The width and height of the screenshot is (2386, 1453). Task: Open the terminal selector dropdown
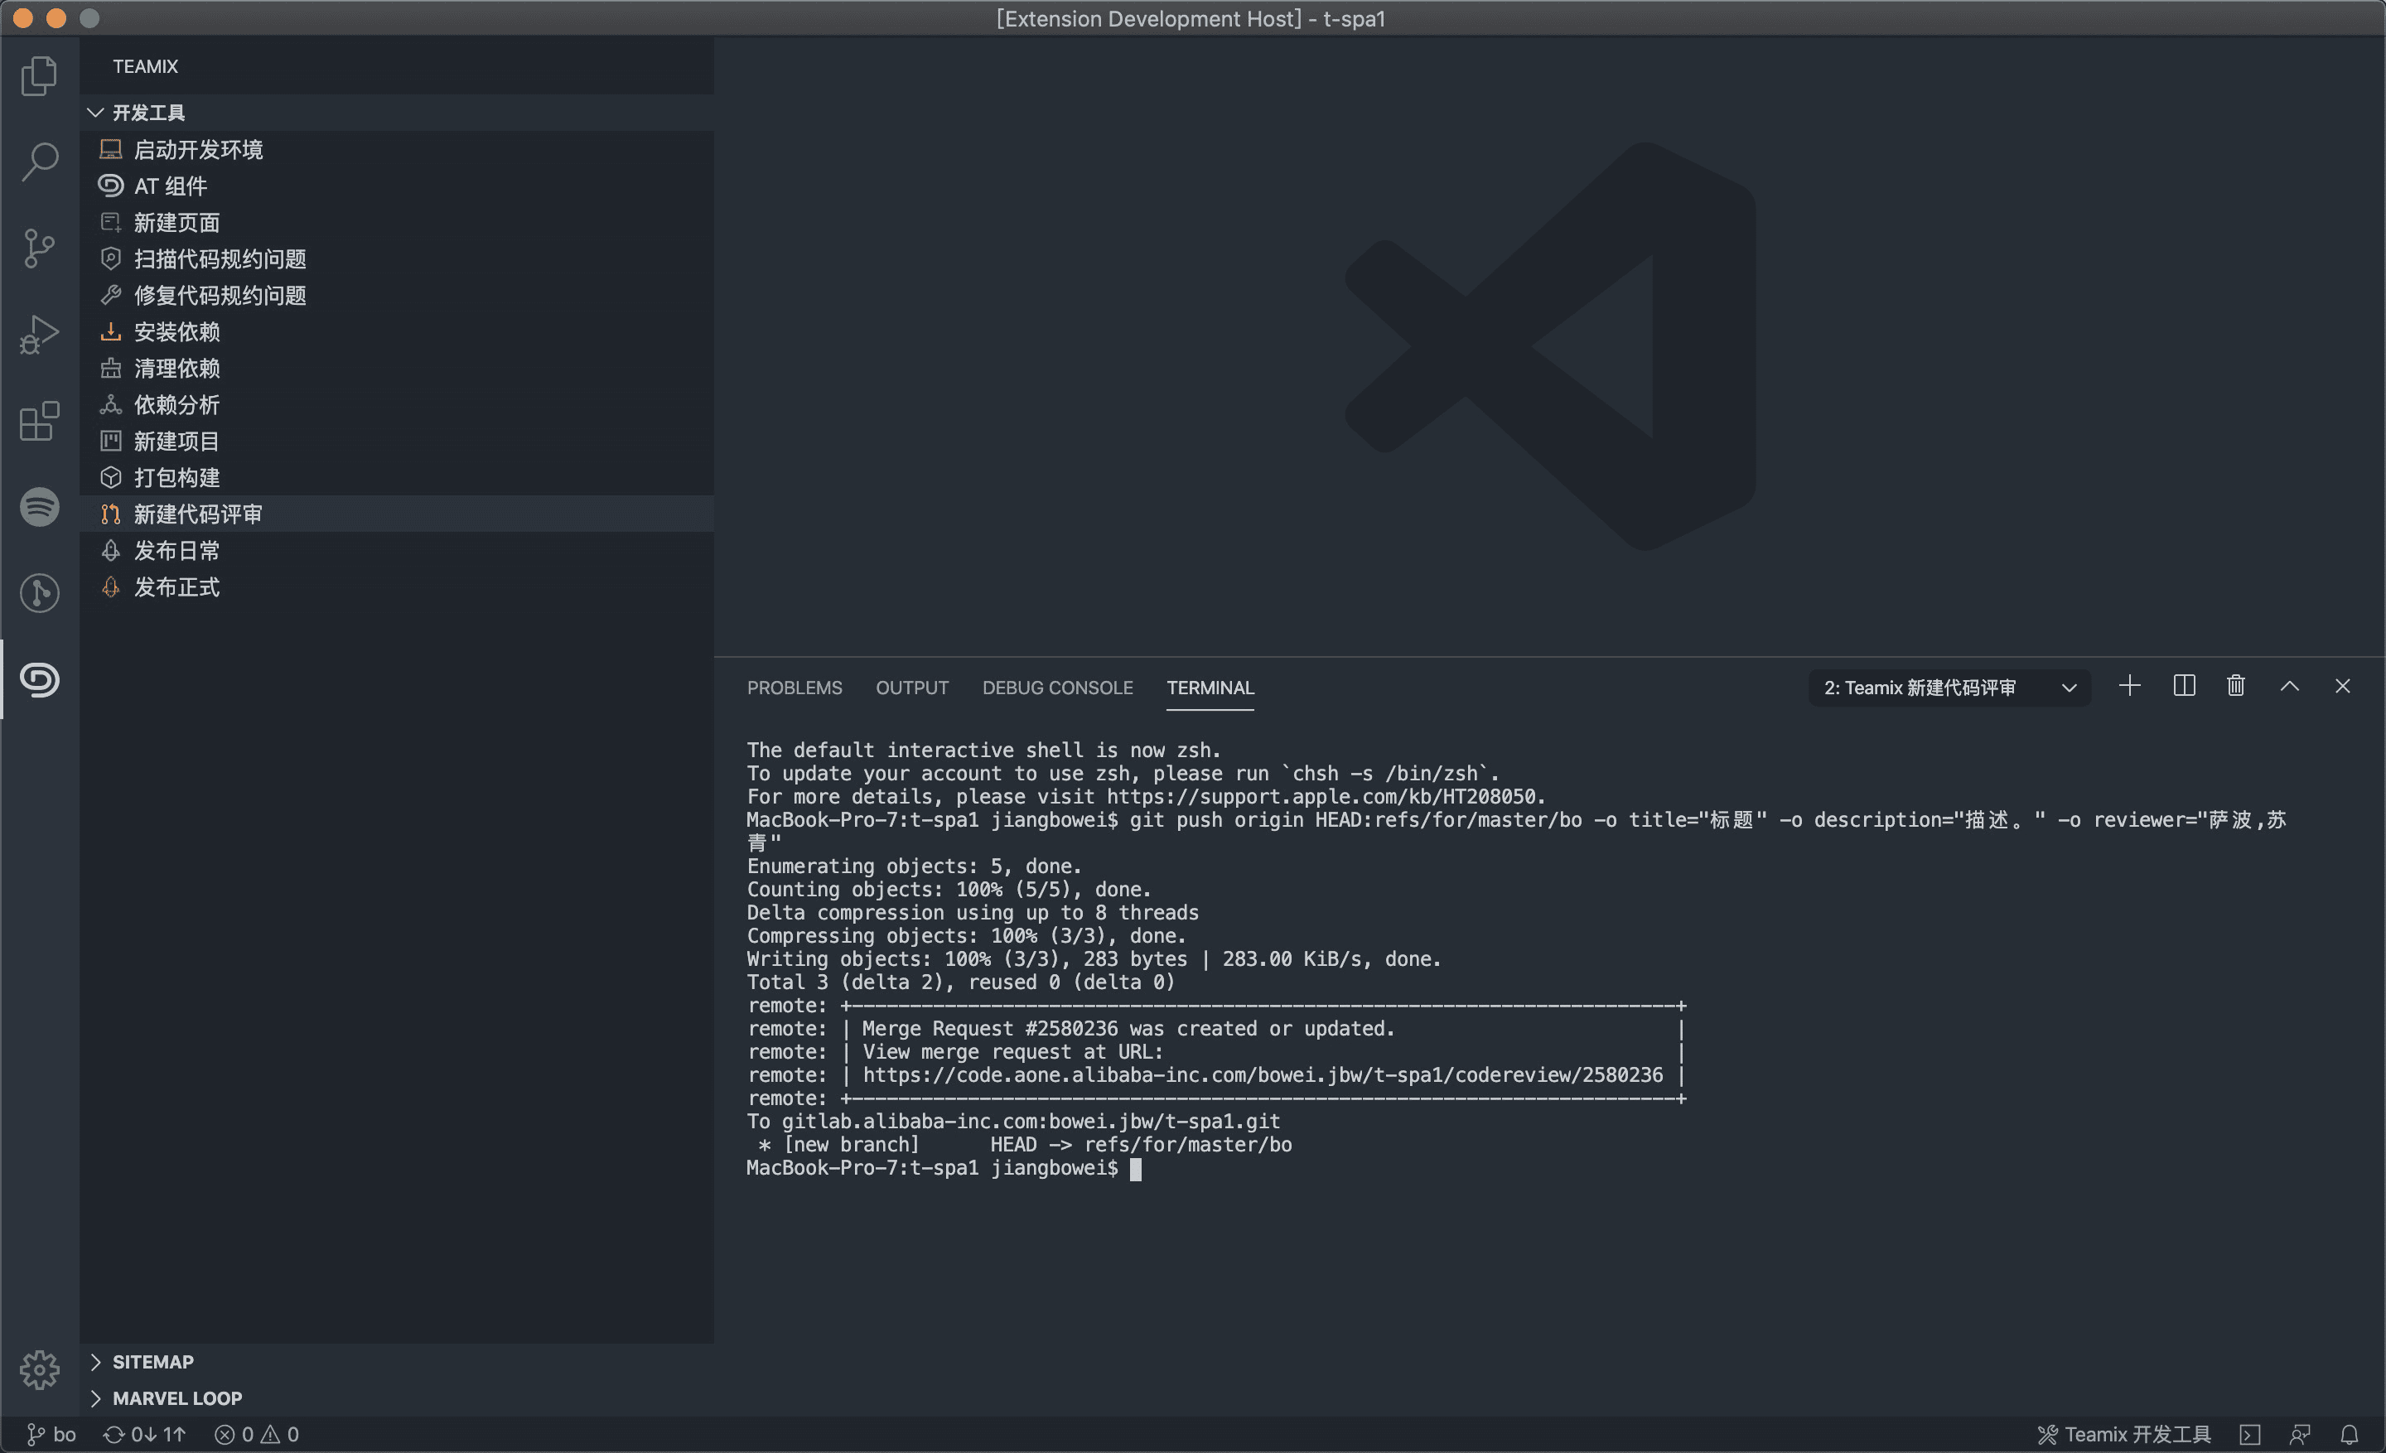pyautogui.click(x=1949, y=688)
